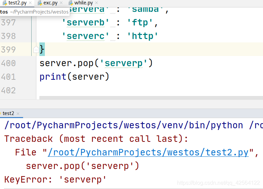This screenshot has height=189, width=263.
Task: Click the horizontal scrollbar of the editor
Action: tap(151, 98)
